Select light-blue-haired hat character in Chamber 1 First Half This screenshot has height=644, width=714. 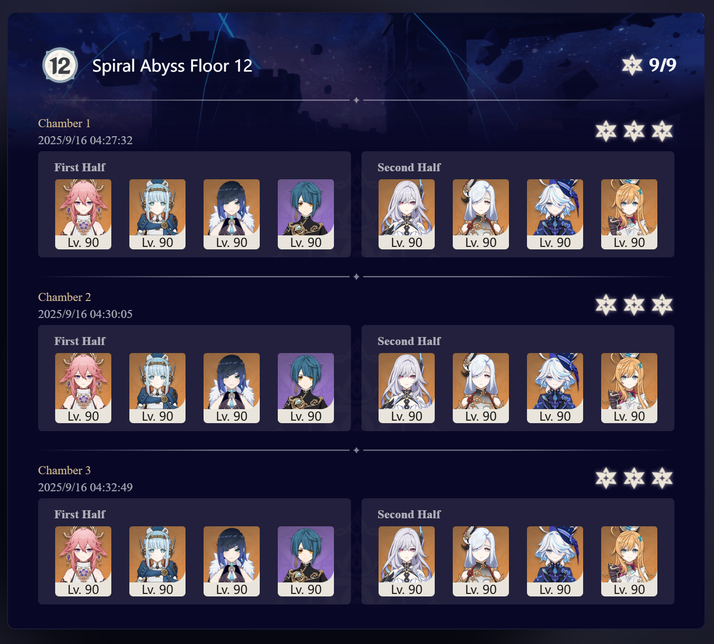tap(157, 214)
